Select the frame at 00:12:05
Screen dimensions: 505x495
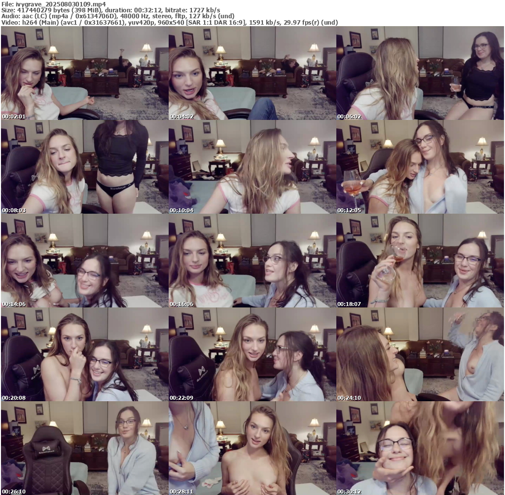(420, 167)
